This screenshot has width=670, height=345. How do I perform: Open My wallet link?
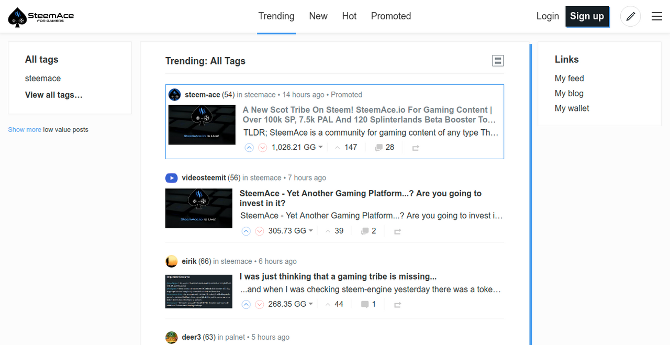[x=572, y=108]
